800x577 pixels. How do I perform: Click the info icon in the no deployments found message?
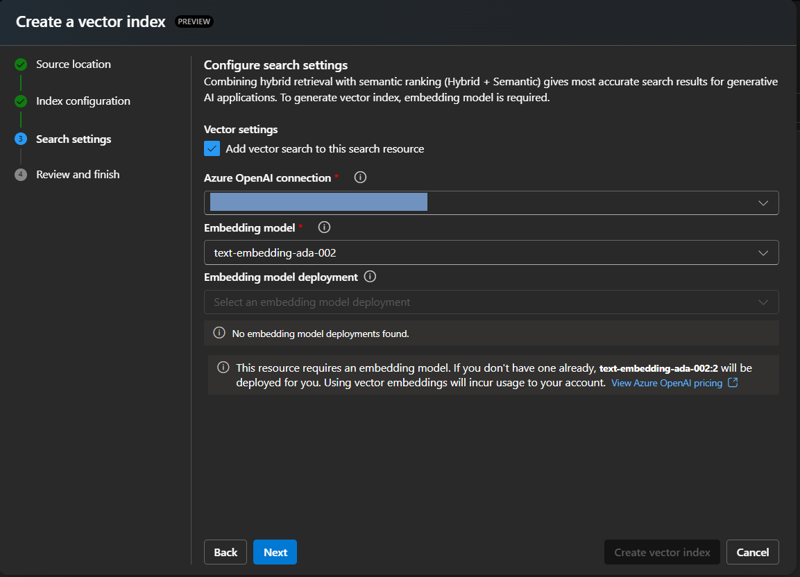219,333
